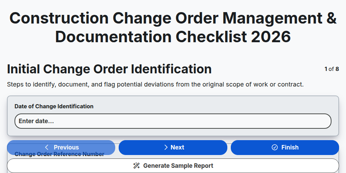Select the main Construction Change Order title

click(x=173, y=27)
